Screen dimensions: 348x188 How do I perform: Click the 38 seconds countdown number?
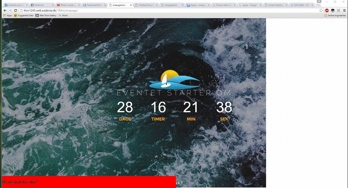[224, 107]
